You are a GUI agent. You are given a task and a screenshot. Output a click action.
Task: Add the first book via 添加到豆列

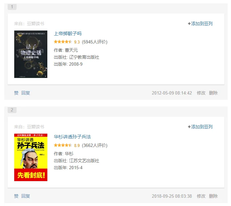click(x=200, y=24)
